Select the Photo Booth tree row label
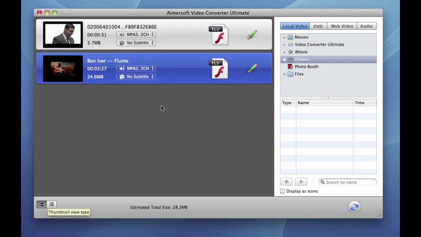The image size is (421, 237). click(307, 66)
